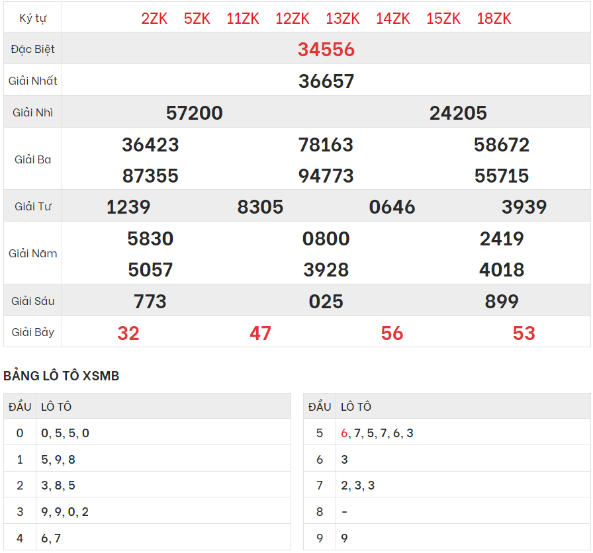
Task: Click Giải Nhì number 24205
Action: click(458, 113)
